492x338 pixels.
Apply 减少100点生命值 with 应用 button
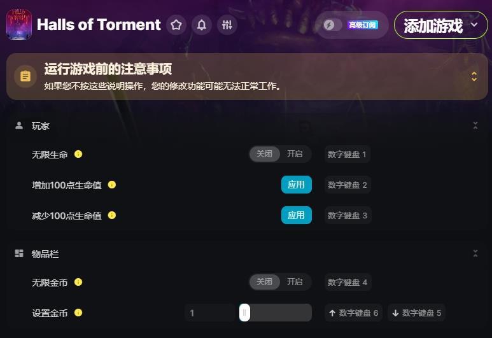click(x=296, y=215)
